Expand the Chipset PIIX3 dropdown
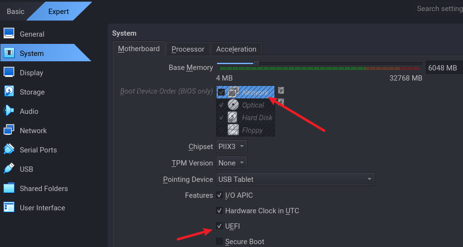Screen dimensions: 463x247 (x=231, y=147)
